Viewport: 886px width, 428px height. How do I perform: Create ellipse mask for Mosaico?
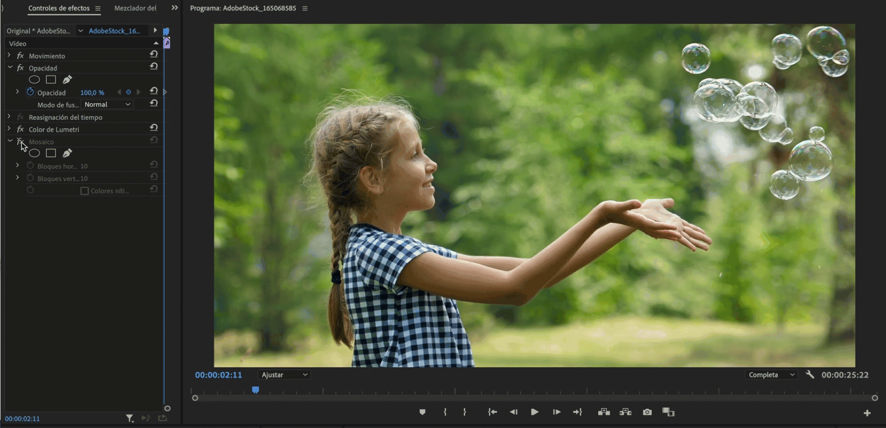pos(34,153)
